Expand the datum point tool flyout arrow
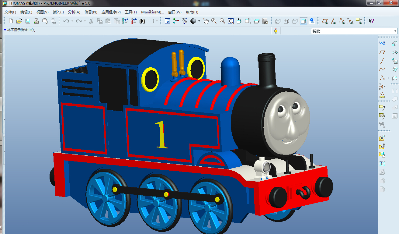Viewport: 399px width, 234px height. [x=388, y=78]
